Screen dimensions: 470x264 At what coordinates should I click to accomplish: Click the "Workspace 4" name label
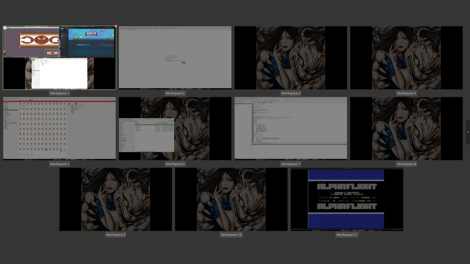(406, 93)
